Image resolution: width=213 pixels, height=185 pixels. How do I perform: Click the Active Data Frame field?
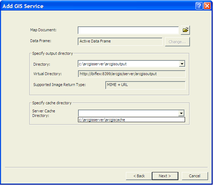click(x=120, y=41)
